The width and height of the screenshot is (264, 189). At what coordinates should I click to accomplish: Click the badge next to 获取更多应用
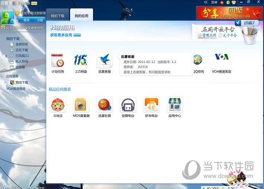77,35
